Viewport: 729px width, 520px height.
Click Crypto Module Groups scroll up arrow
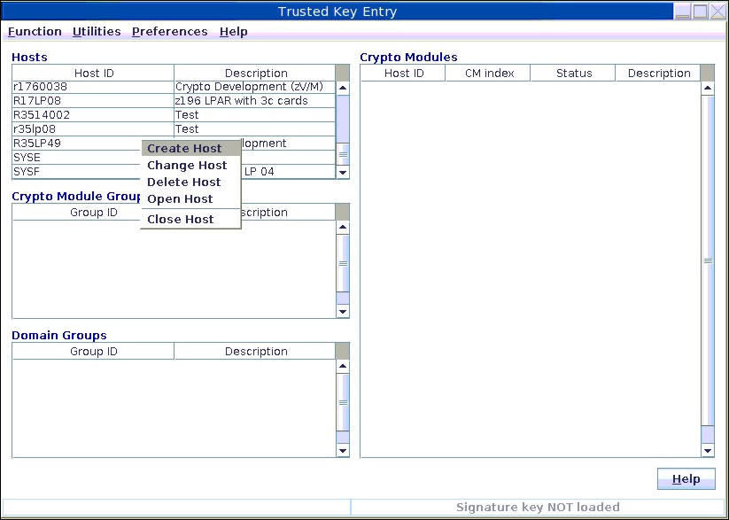pos(343,227)
